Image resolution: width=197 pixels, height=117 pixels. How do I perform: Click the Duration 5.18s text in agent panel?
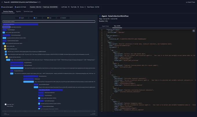103,21
